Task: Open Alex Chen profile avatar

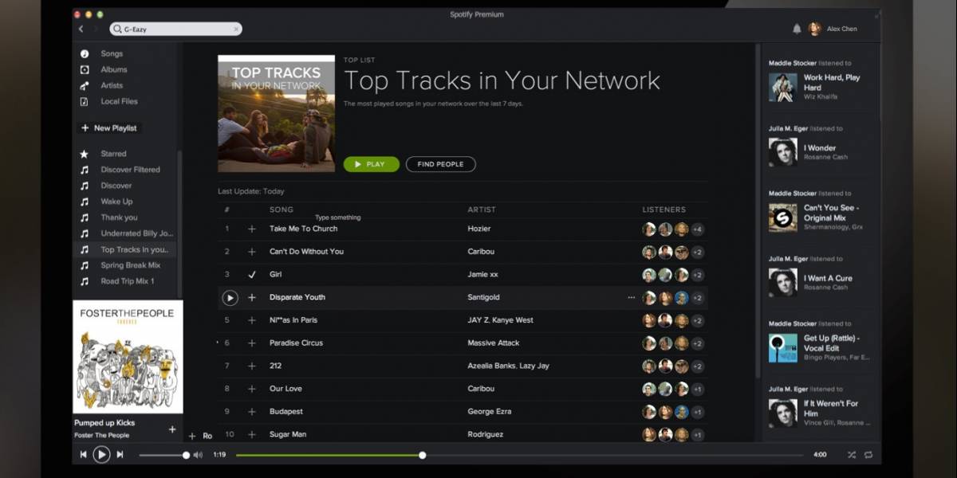Action: 814,29
